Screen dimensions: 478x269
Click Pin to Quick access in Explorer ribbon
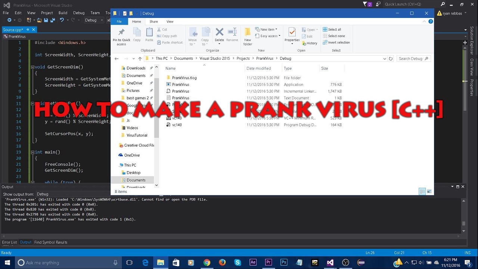121,37
